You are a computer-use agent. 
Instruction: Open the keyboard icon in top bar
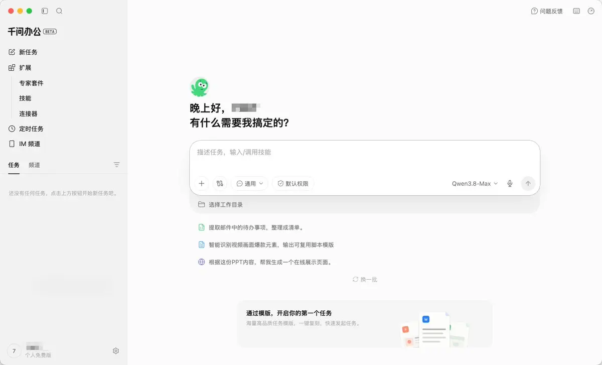pyautogui.click(x=576, y=11)
